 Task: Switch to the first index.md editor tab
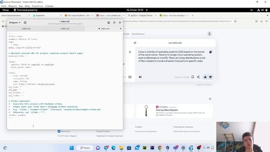[x=26, y=29]
